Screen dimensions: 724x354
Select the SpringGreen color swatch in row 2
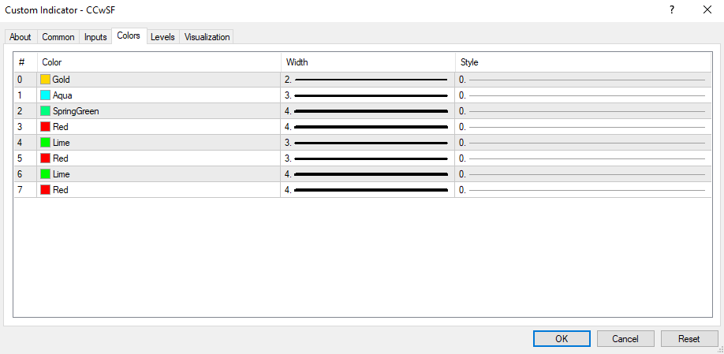46,111
